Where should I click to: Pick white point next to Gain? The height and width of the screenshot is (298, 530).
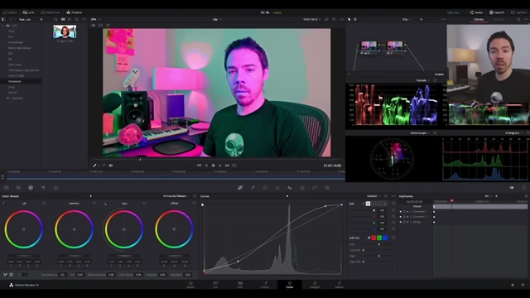(x=105, y=204)
